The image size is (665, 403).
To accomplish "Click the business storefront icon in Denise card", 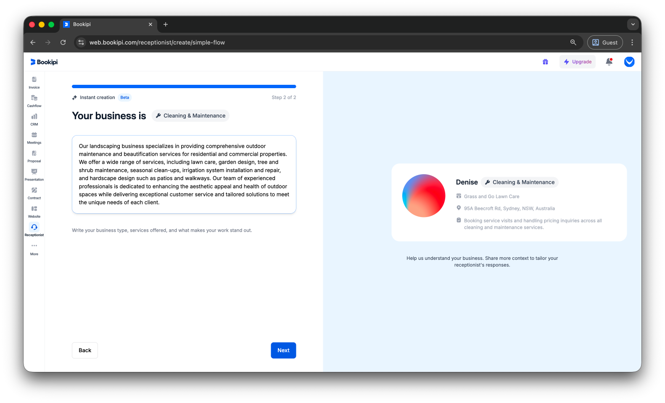I will [x=459, y=196].
